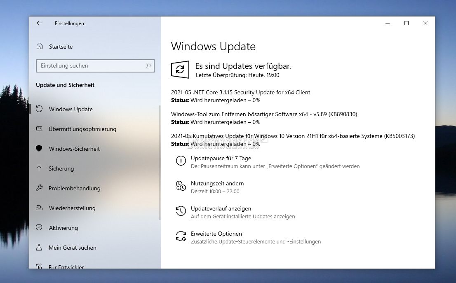The width and height of the screenshot is (456, 283).
Task: Open the Sicherung page
Action: click(x=61, y=168)
